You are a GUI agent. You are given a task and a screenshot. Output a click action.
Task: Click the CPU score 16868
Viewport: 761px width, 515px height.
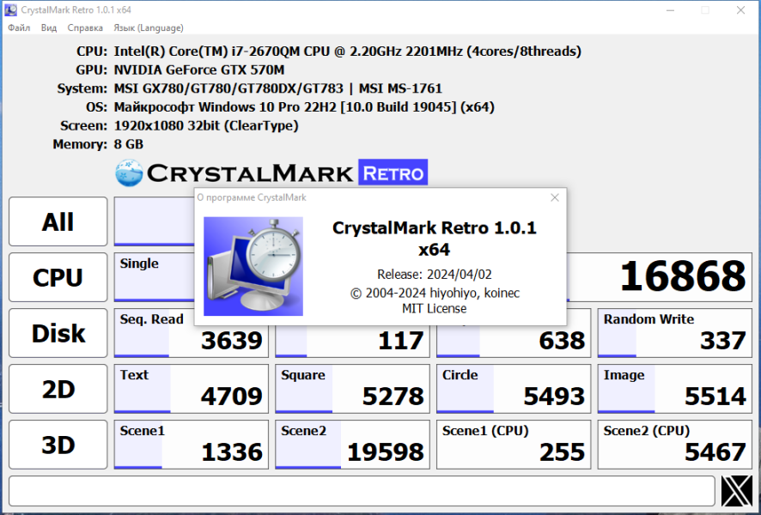(x=682, y=276)
